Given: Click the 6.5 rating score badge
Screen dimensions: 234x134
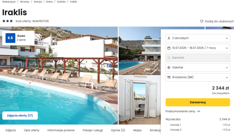Looking at the screenshot, I should point(10,38).
